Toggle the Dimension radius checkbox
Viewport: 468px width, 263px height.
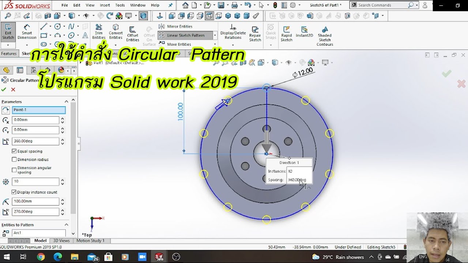point(14,160)
